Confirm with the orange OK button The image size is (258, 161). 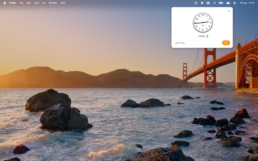[x=226, y=43]
